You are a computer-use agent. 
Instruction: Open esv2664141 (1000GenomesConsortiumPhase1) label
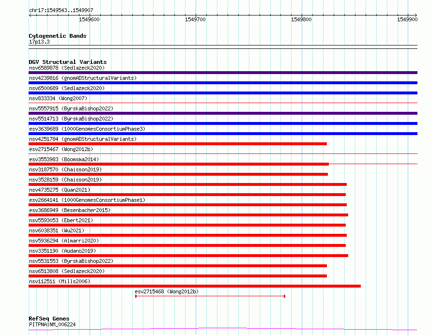[87, 200]
